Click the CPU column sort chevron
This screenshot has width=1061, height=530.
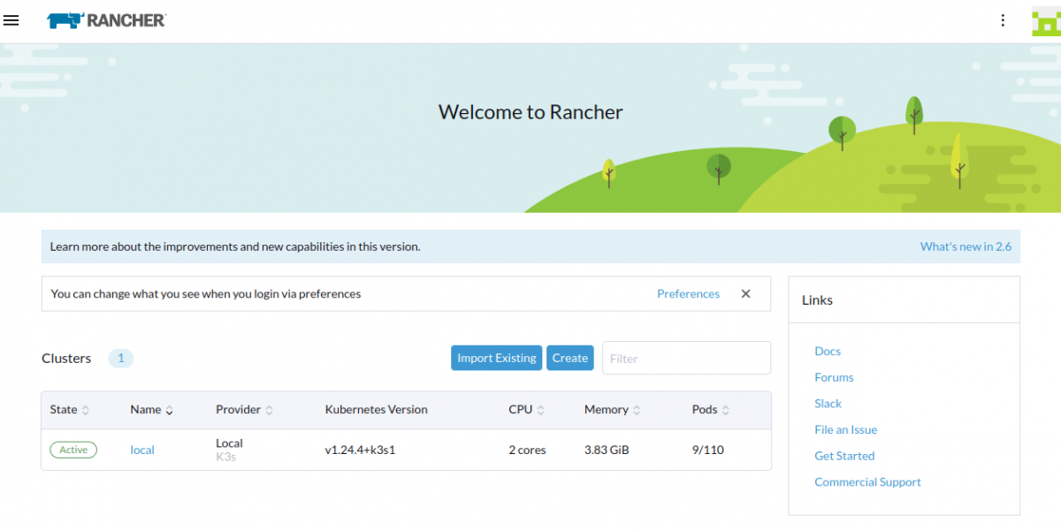coord(540,409)
